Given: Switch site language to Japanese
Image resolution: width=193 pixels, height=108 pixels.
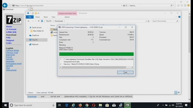Looking at the screenshot, I should 10,61.
